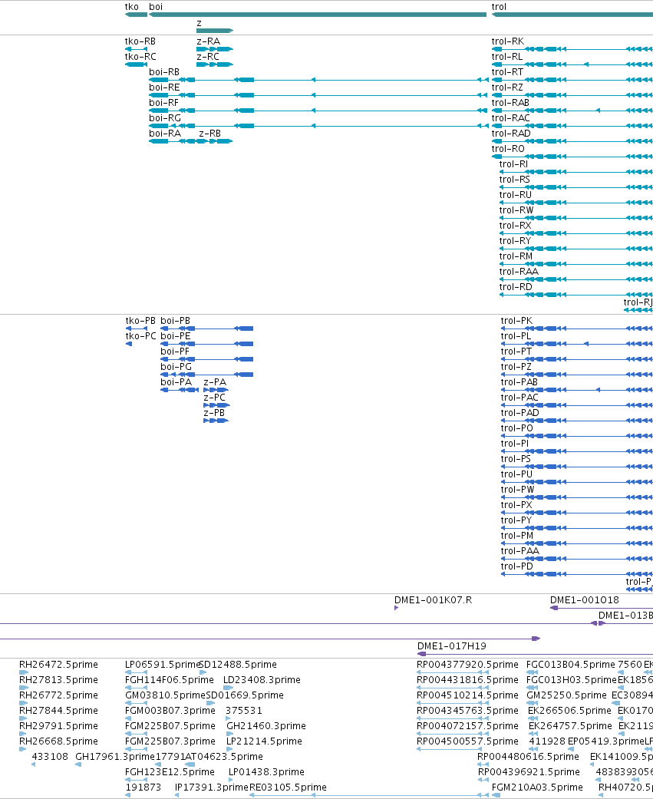Image resolution: width=653 pixels, height=799 pixels.
Task: Click protein label tko-PC
Action: pos(140,336)
